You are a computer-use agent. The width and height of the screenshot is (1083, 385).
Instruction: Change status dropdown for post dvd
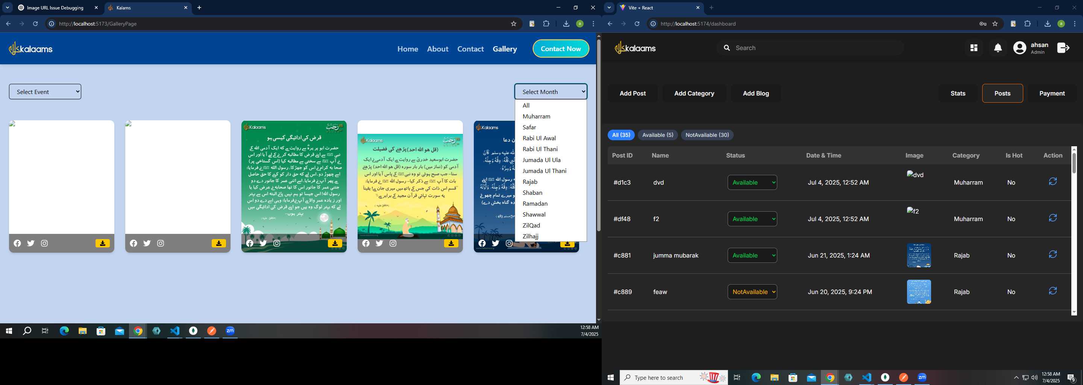click(x=752, y=182)
